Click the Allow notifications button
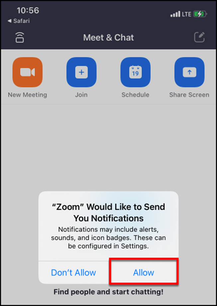The width and height of the screenshot is (217, 306). (144, 272)
